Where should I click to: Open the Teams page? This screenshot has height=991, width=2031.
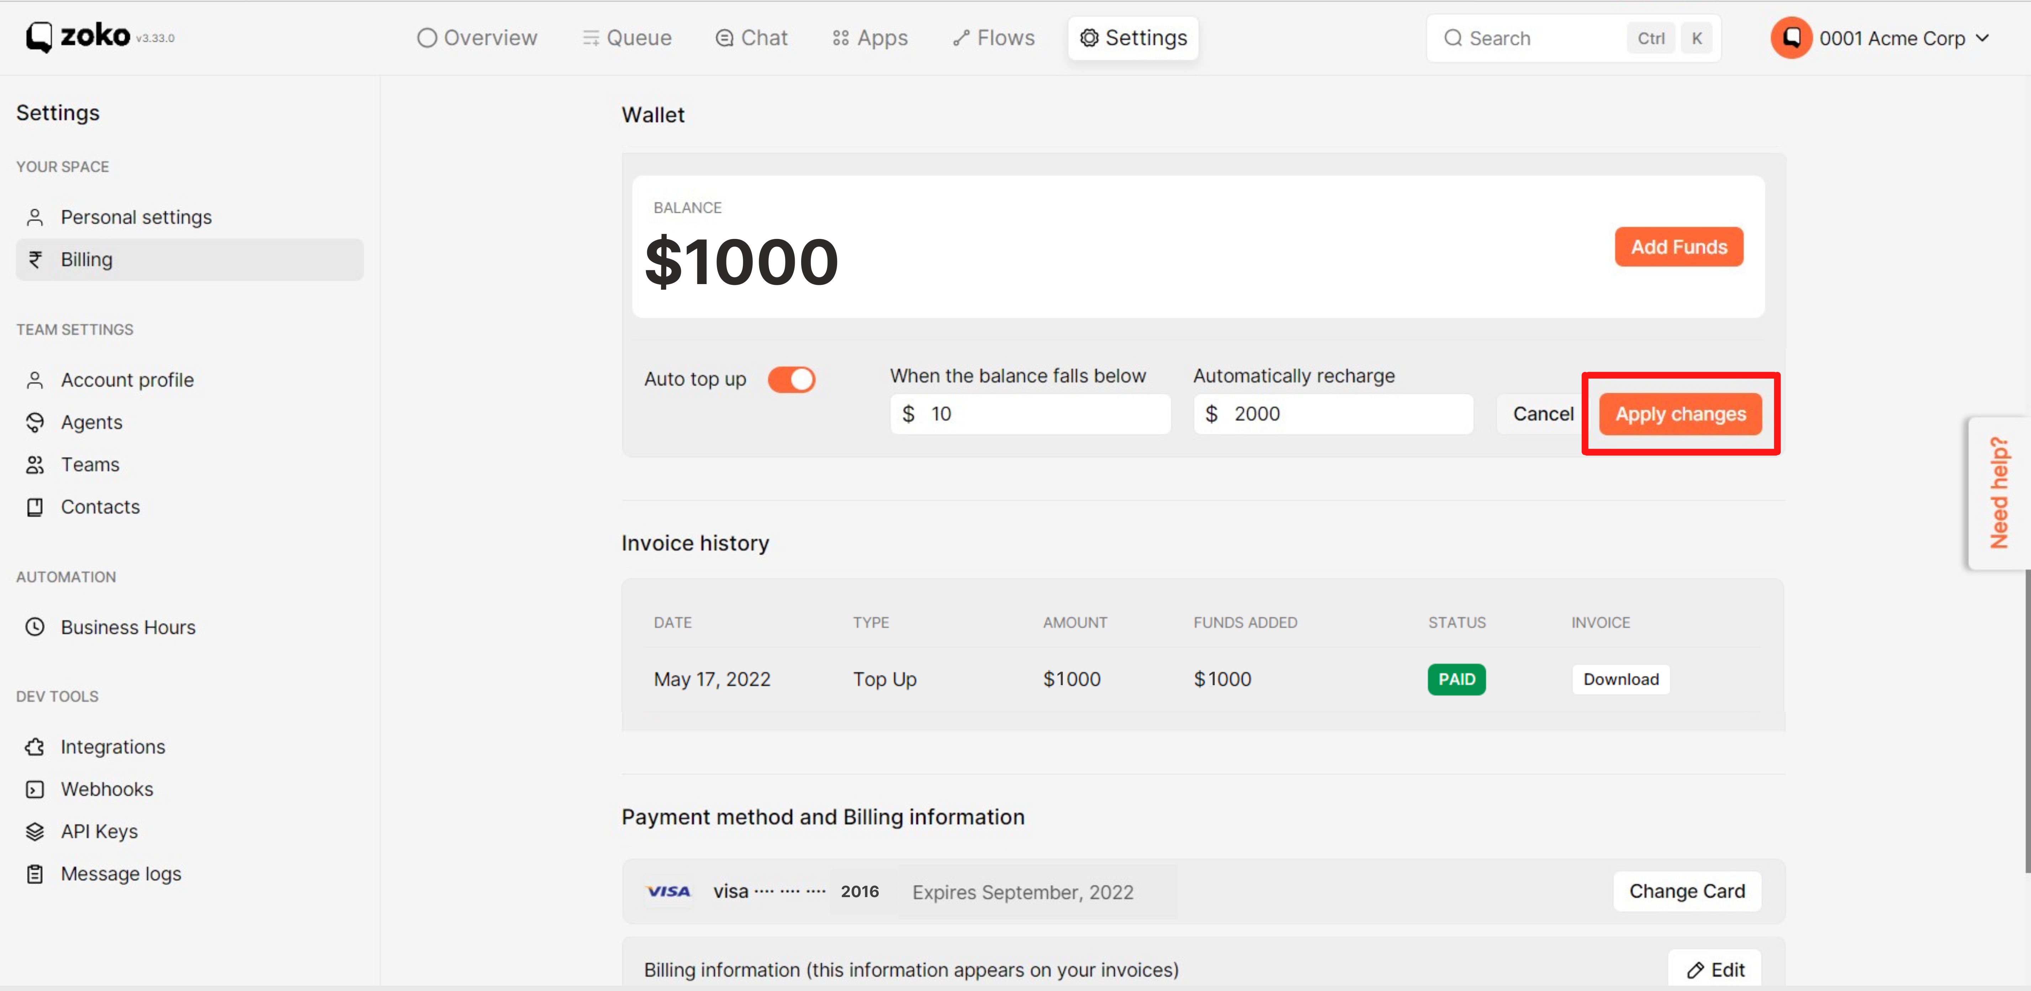click(x=189, y=465)
